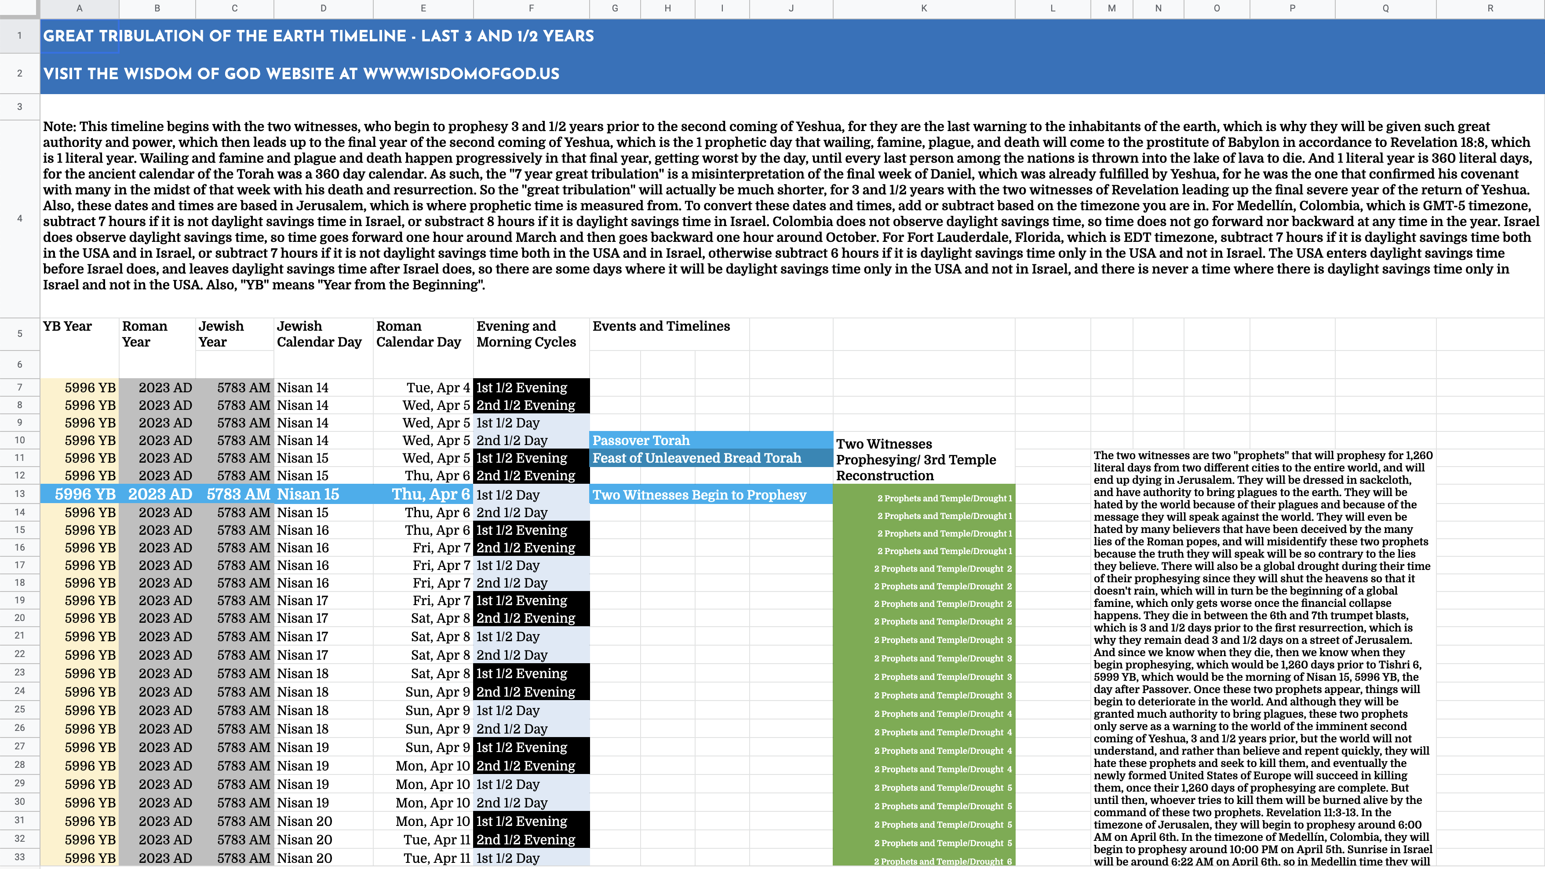1545x869 pixels.
Task: Select Sat, Apr 8 cell in row 20
Action: click(423, 618)
